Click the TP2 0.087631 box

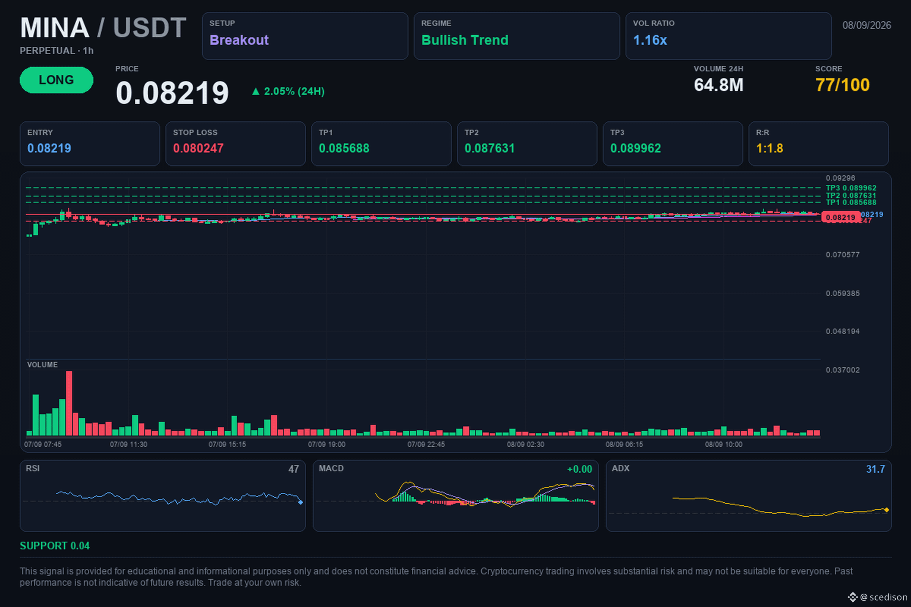pos(527,144)
